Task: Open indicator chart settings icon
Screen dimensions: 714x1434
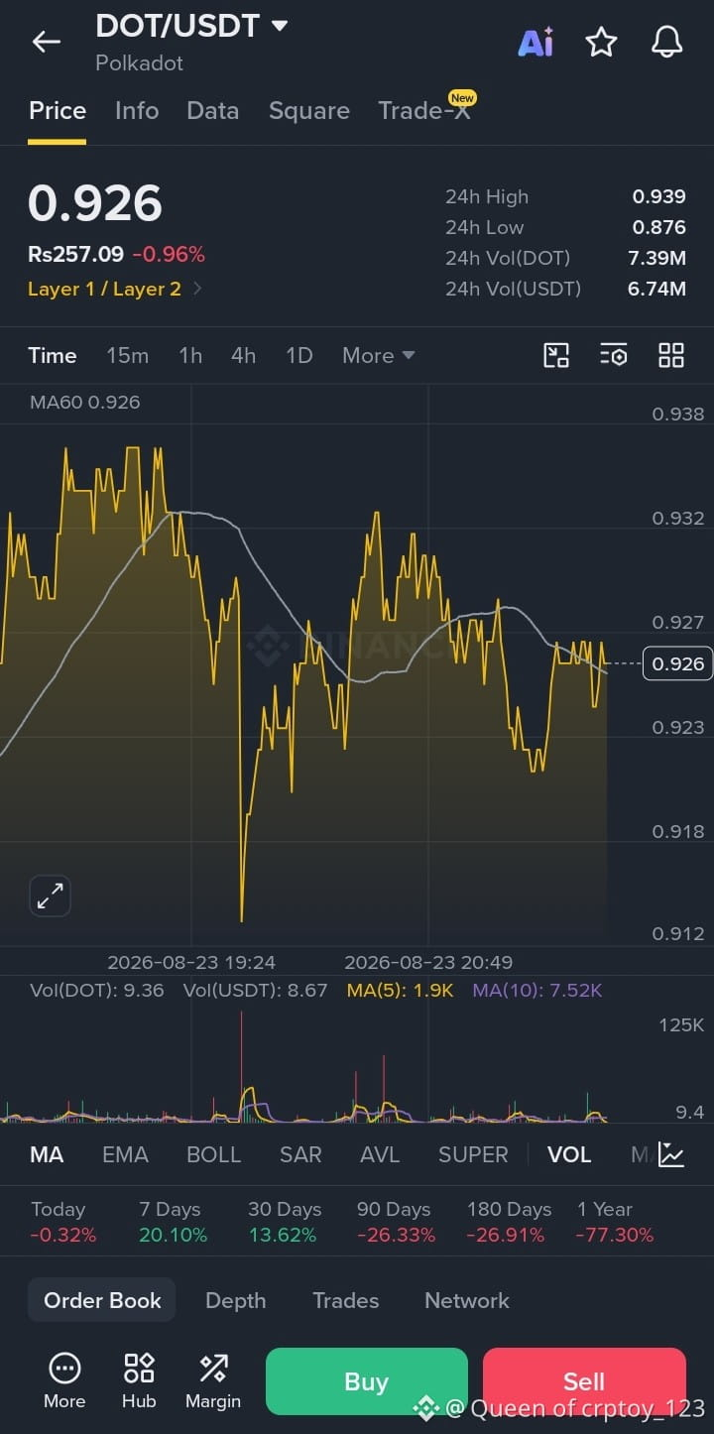Action: 671,1154
